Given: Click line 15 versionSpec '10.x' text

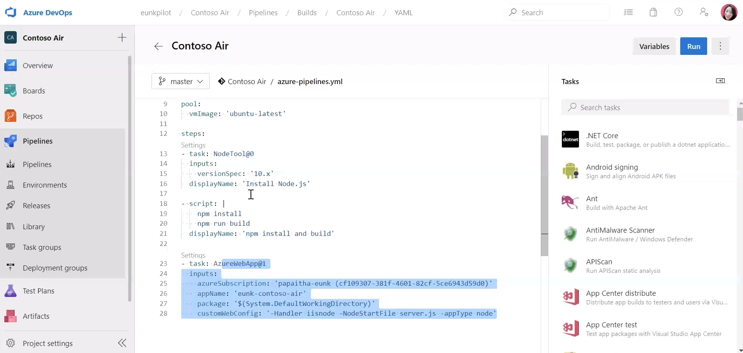Looking at the screenshot, I should pyautogui.click(x=235, y=174).
